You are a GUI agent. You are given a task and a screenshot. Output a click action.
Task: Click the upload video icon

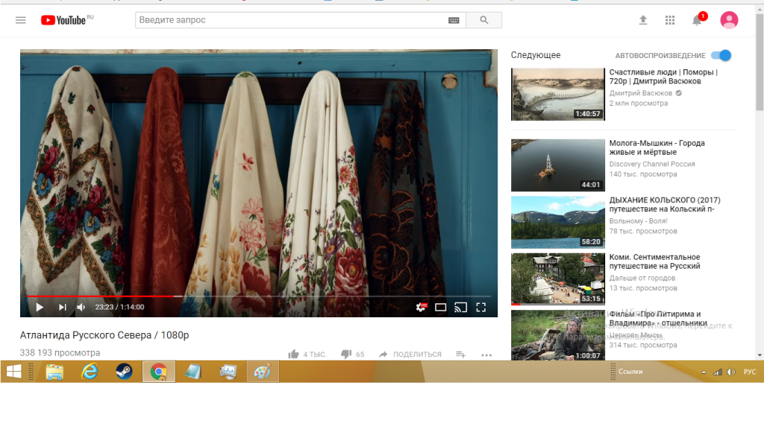pyautogui.click(x=643, y=20)
